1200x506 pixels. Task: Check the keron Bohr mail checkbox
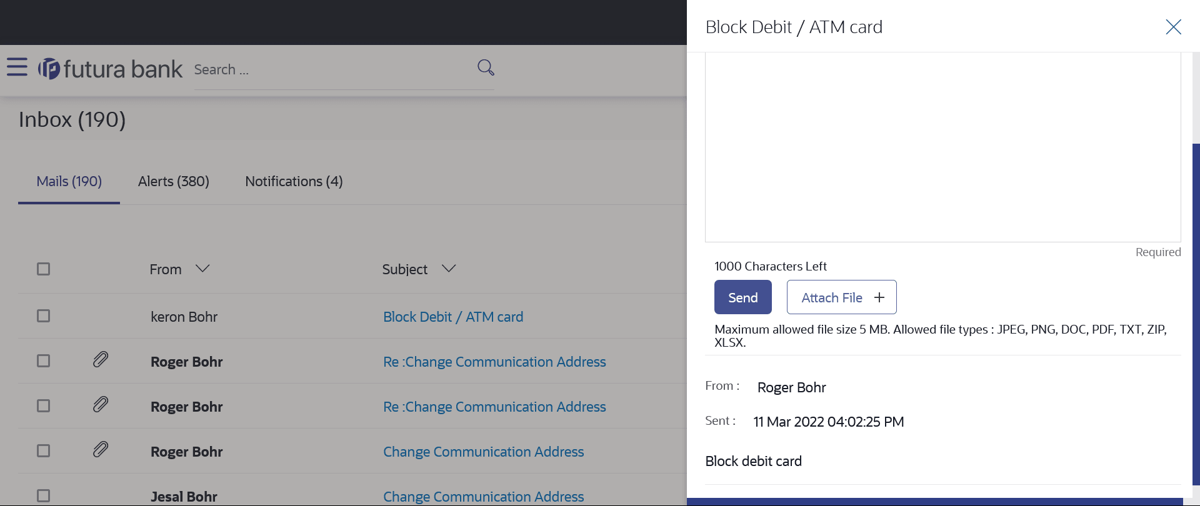click(43, 316)
